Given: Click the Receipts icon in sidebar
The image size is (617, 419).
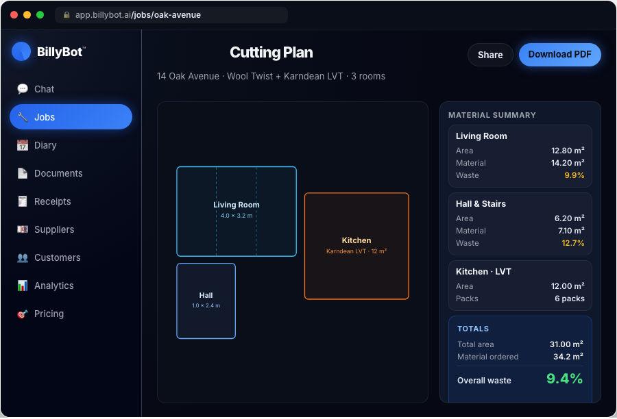Looking at the screenshot, I should (x=23, y=201).
